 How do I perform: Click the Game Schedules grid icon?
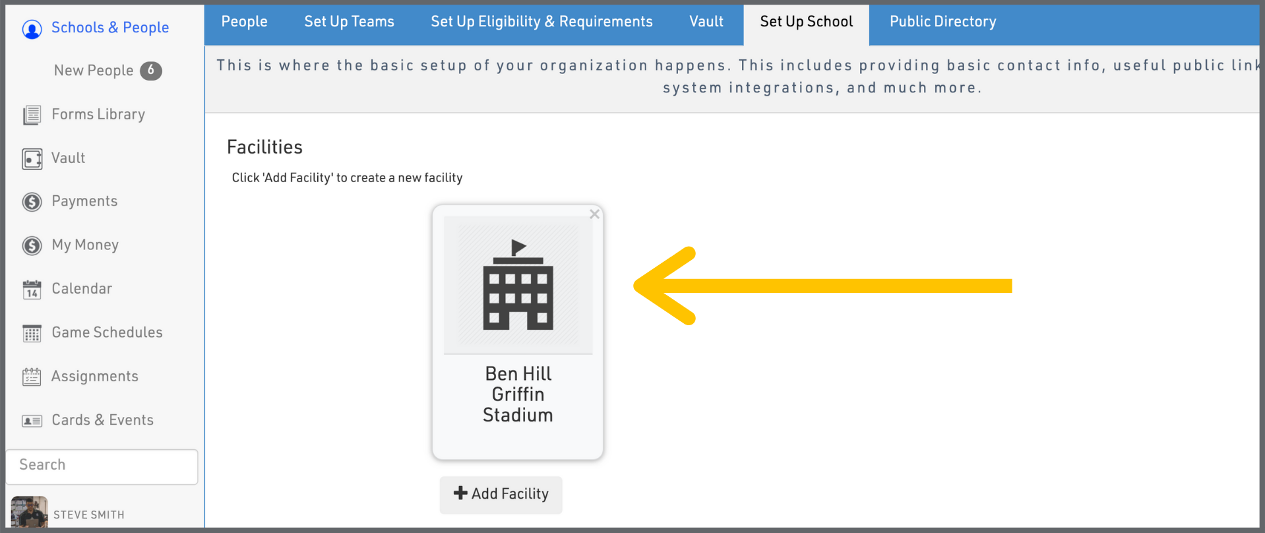(32, 333)
